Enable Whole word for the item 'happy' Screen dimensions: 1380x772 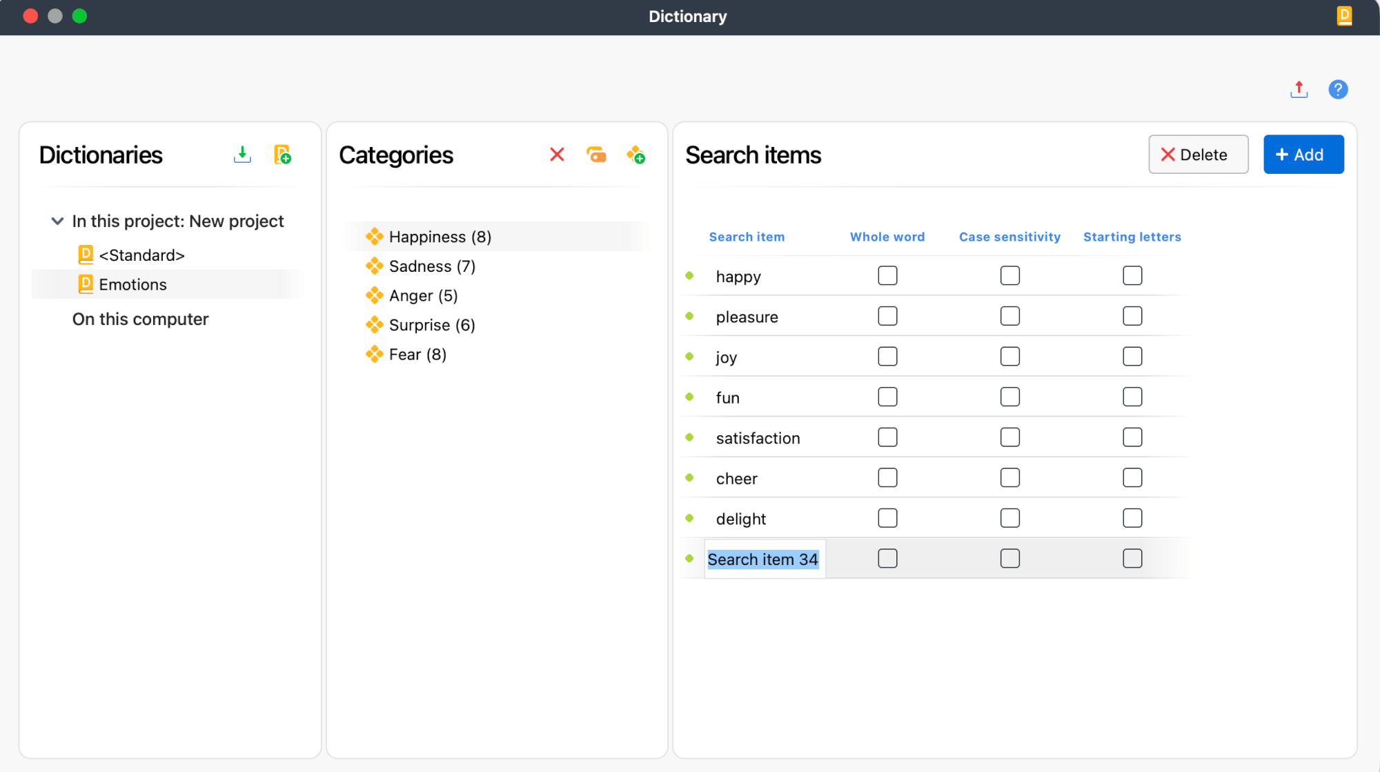(x=887, y=275)
